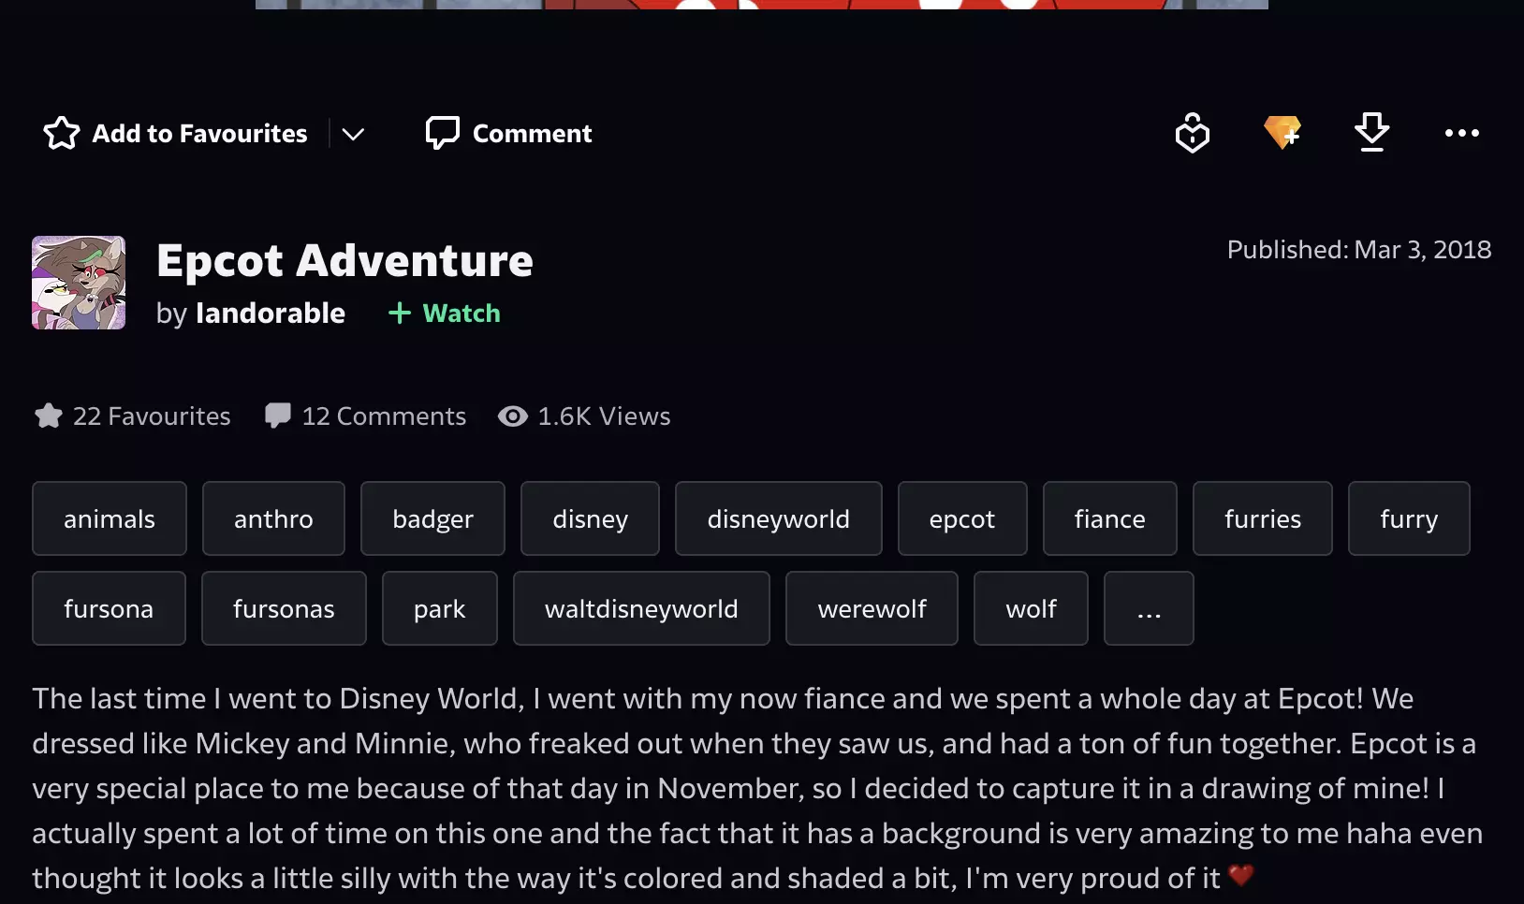1524x904 pixels.
Task: Select the epcot tag
Action: click(x=962, y=518)
